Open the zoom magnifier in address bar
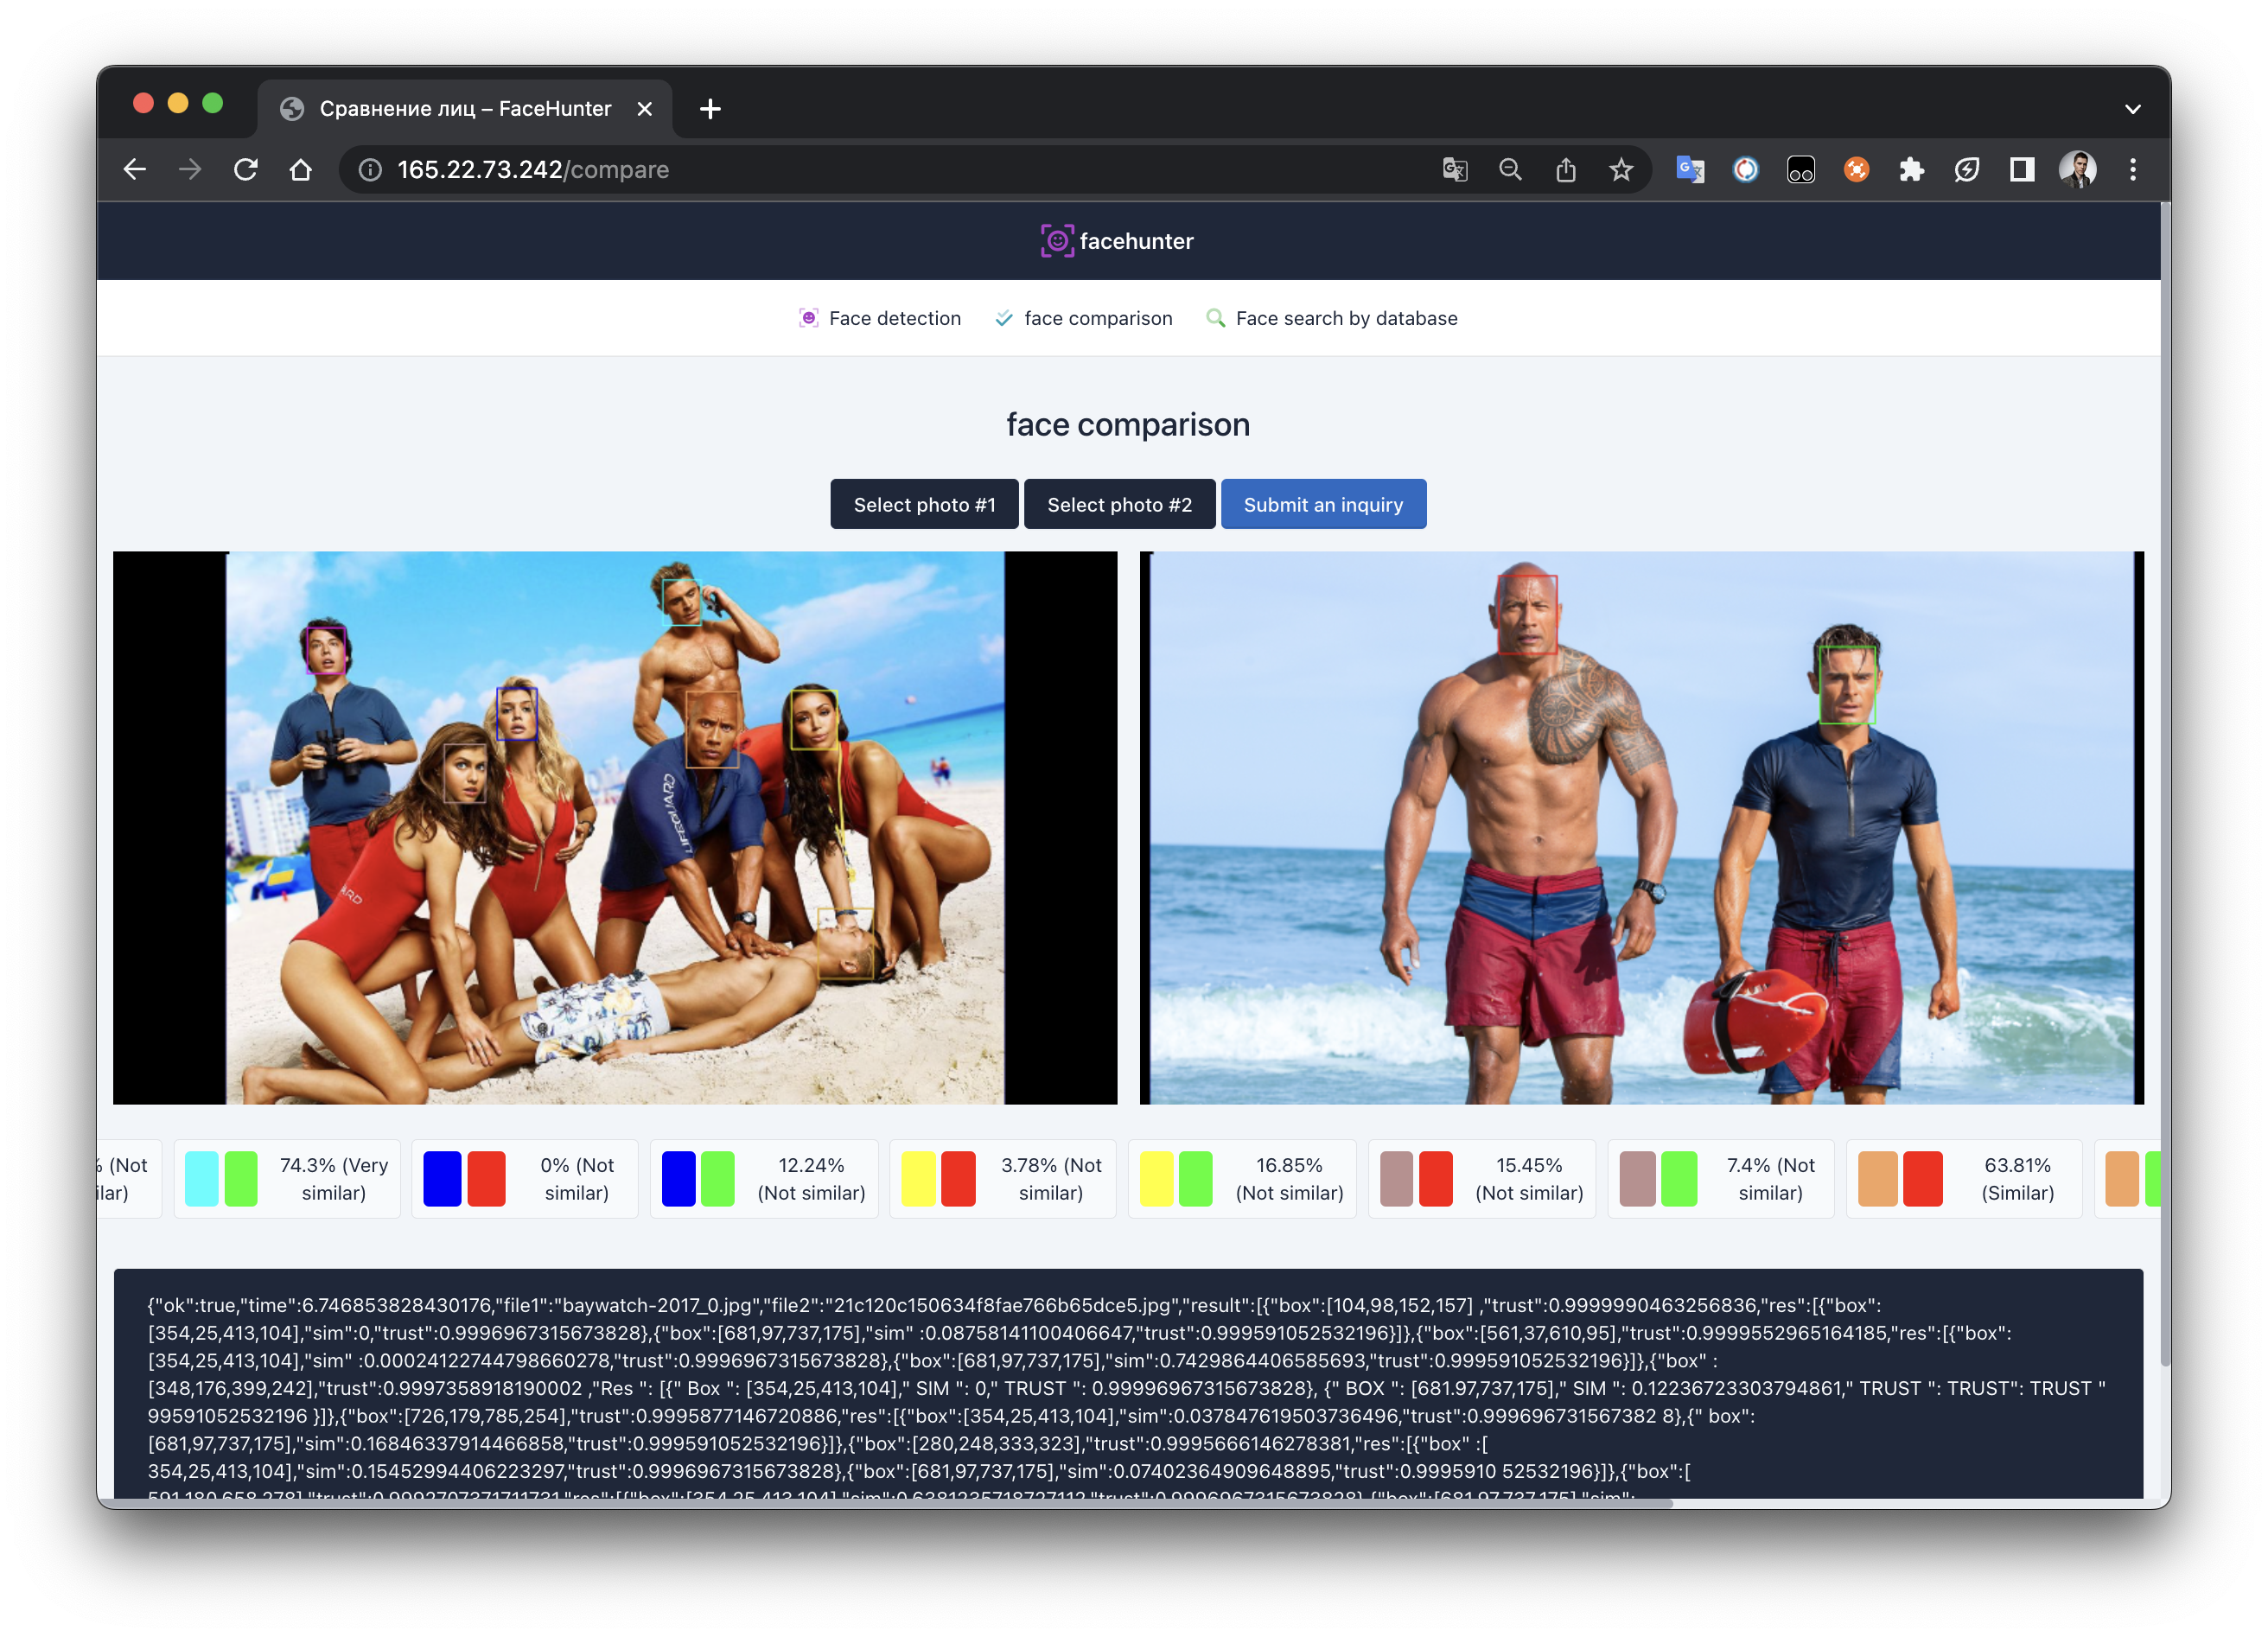The image size is (2268, 1637). pyautogui.click(x=1510, y=170)
